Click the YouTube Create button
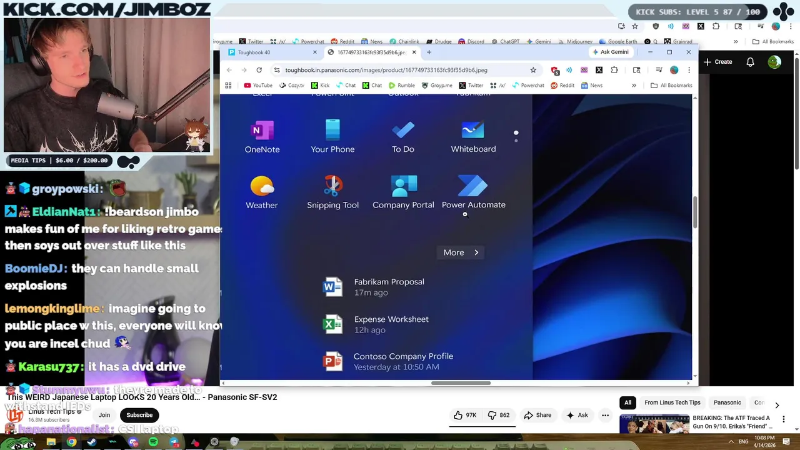The height and width of the screenshot is (450, 800). pos(717,62)
